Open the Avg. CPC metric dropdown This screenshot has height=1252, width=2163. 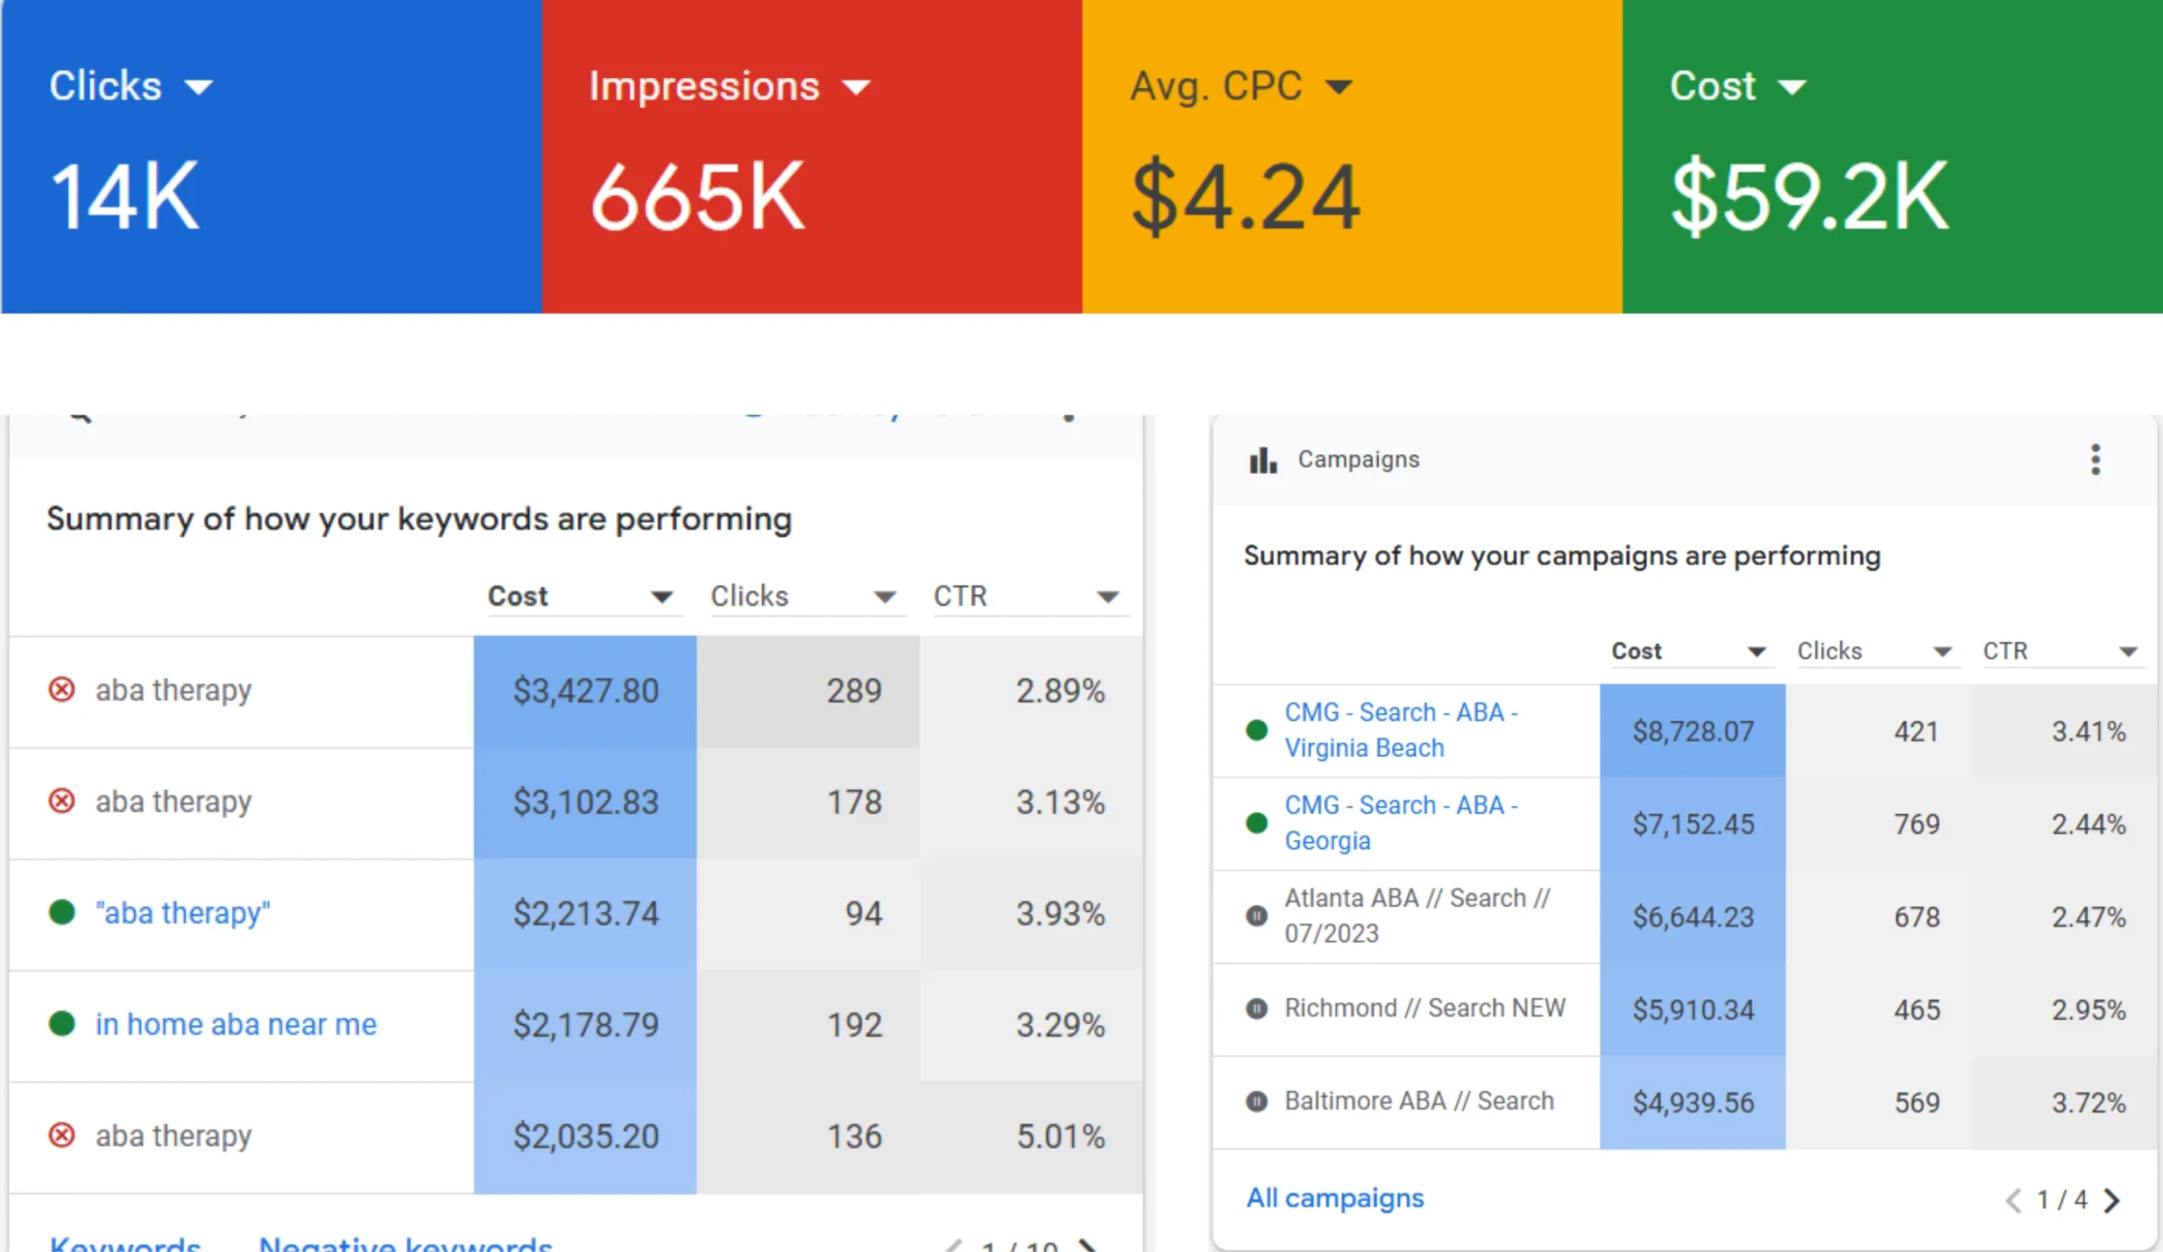[x=1338, y=87]
